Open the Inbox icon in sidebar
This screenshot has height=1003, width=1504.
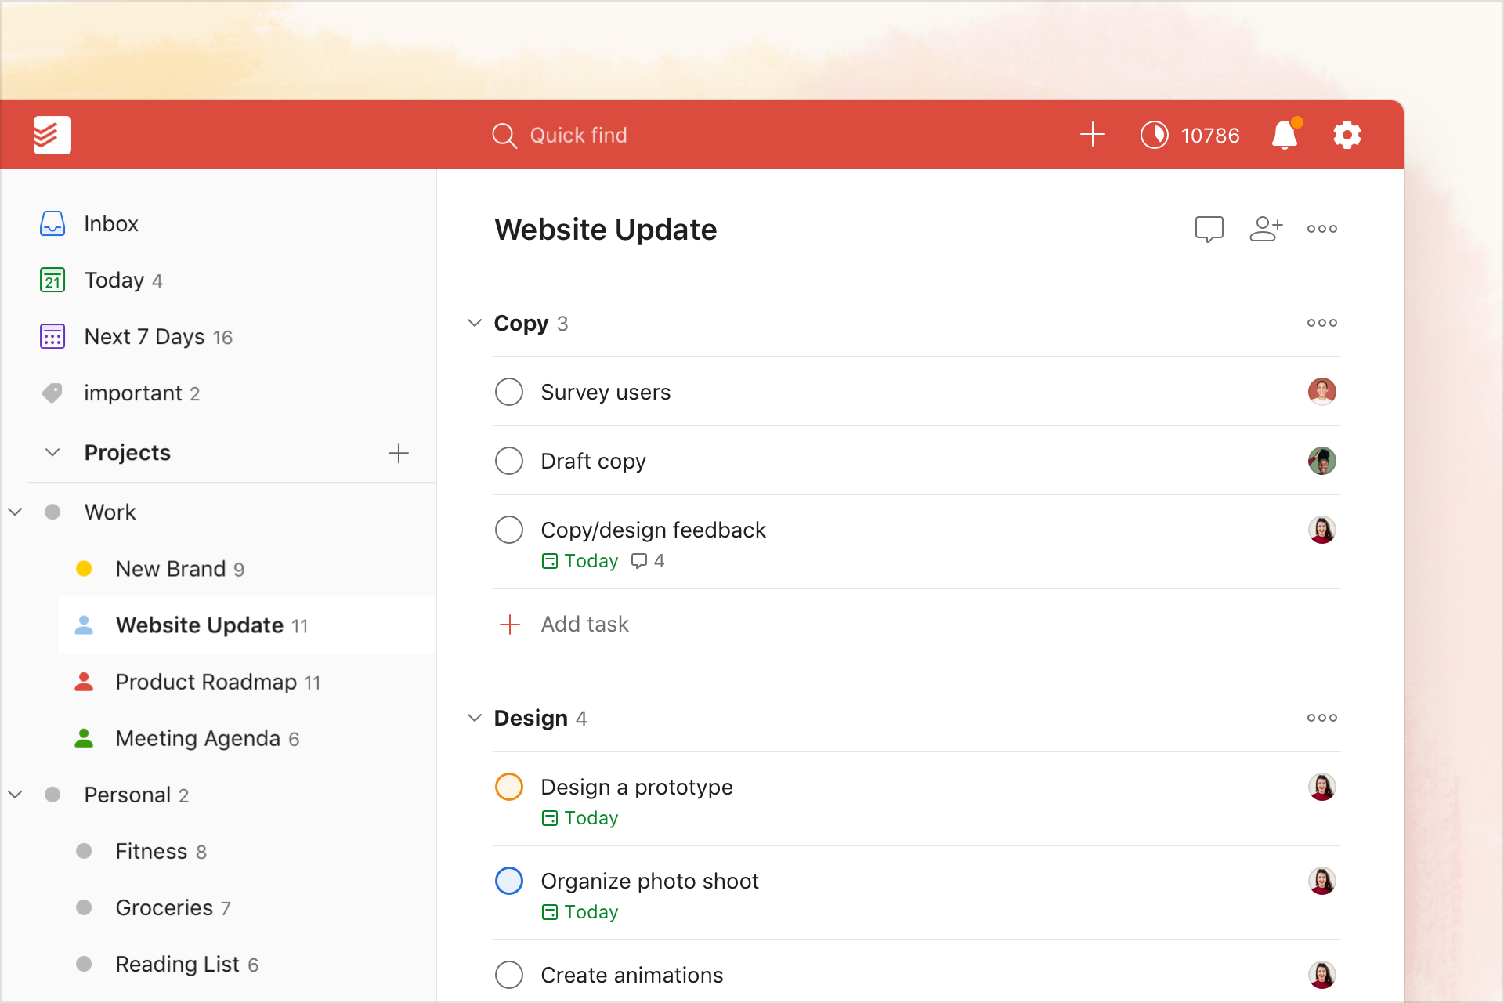(x=52, y=223)
